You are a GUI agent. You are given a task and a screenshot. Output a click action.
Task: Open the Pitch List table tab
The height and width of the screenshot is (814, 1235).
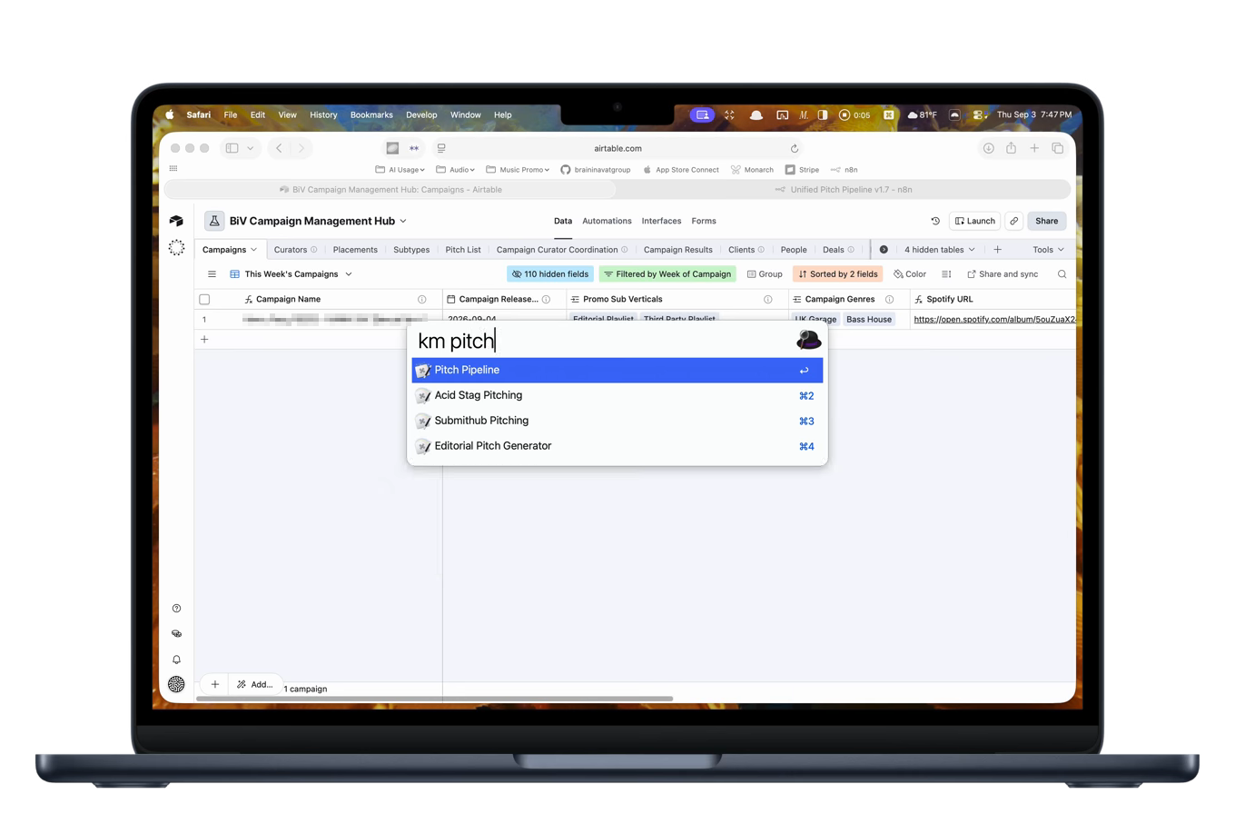463,250
